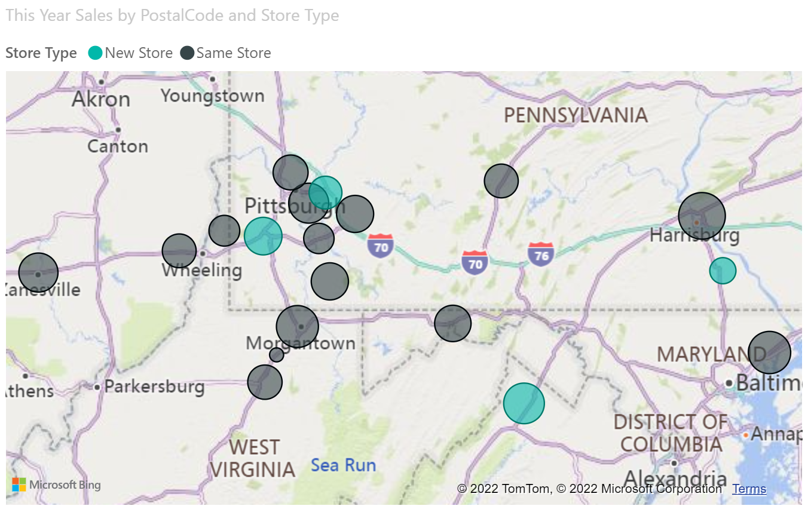Click the New Store legend color circle

[x=95, y=53]
